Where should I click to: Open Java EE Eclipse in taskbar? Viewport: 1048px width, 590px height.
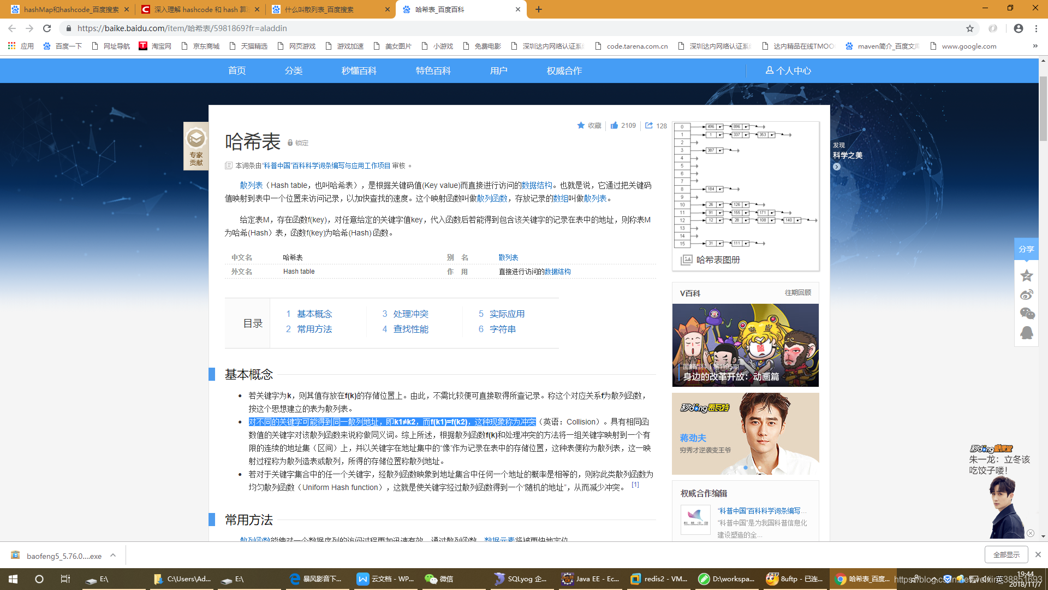click(591, 579)
